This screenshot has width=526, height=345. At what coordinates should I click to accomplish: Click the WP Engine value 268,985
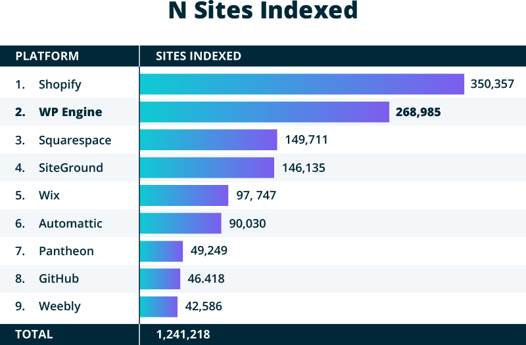(418, 112)
